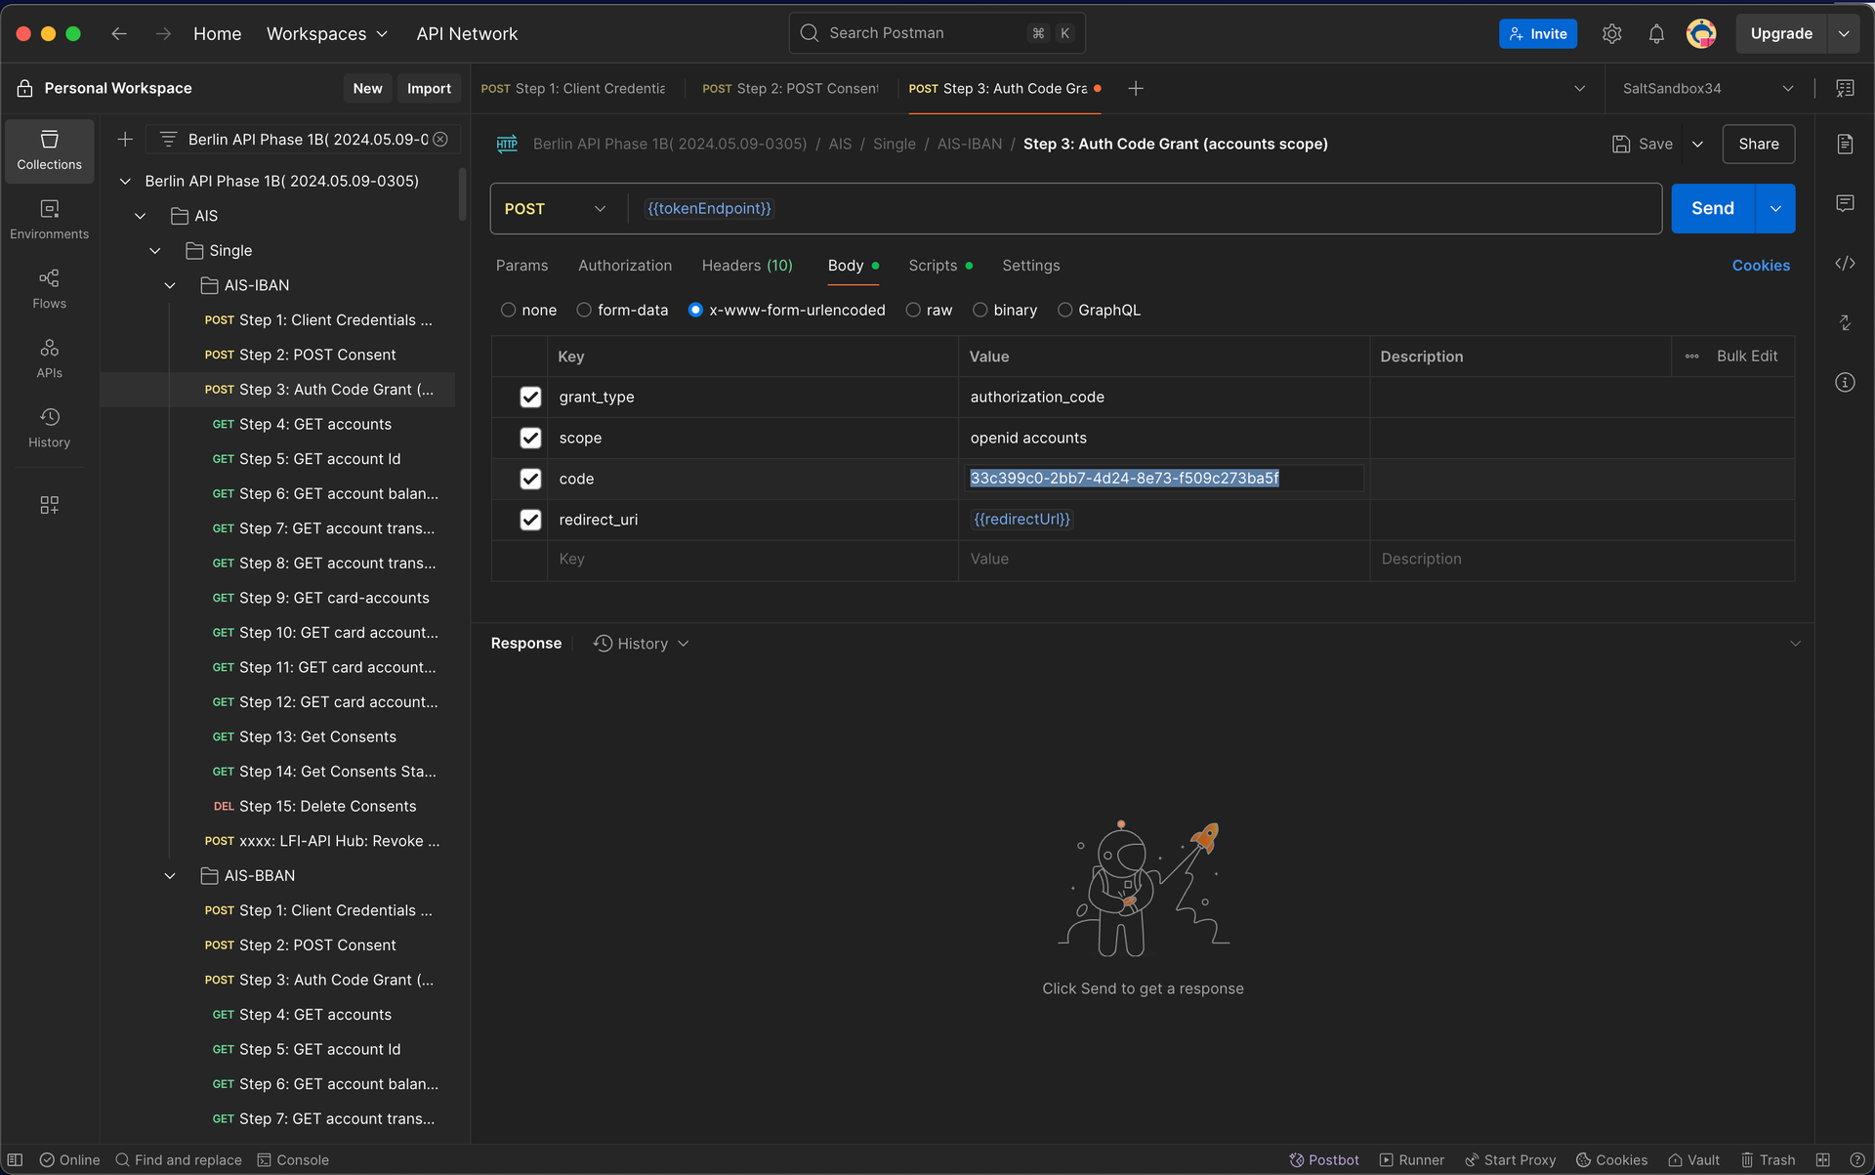
Task: Open the Upgrade dropdown arrow
Action: click(1844, 33)
